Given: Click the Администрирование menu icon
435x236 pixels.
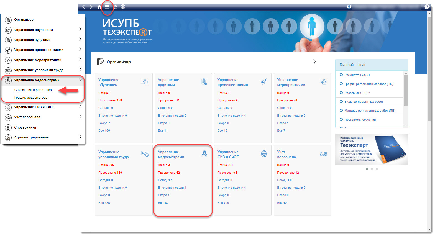Looking at the screenshot, I should click(8, 137).
